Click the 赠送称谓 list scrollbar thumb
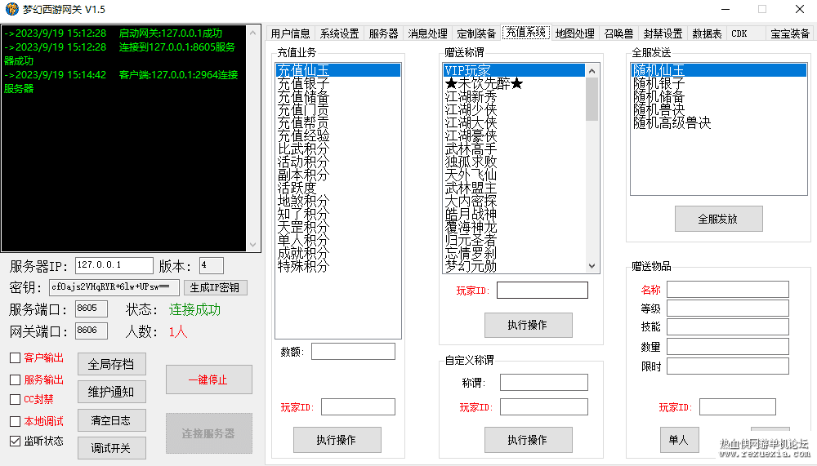Screen dimensions: 817x466 click(592, 99)
